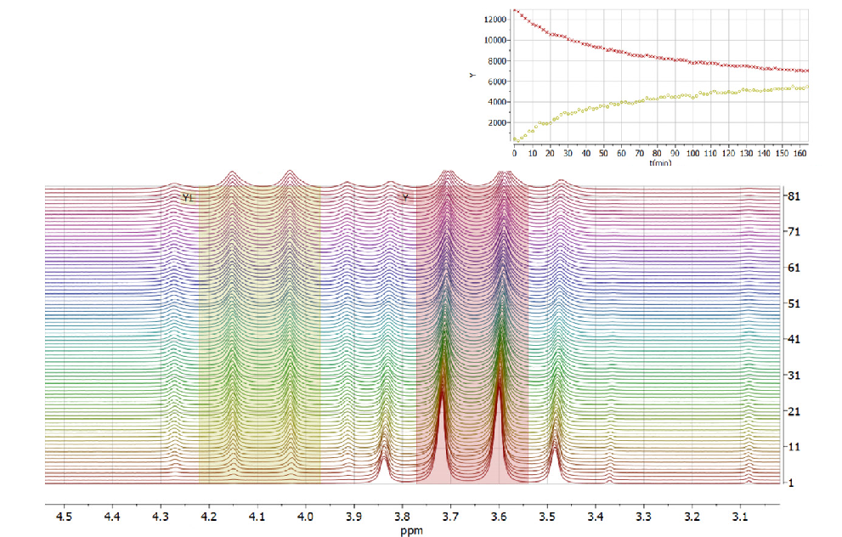Select spectrum number 71 on stack scale
The image size is (842, 537).
click(794, 232)
